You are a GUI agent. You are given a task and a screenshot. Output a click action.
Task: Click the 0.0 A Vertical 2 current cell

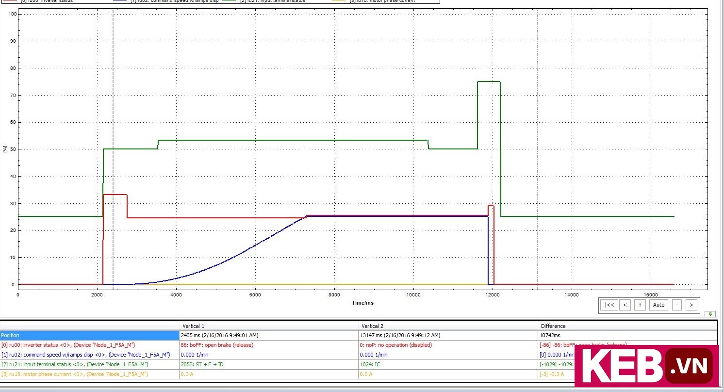point(448,374)
